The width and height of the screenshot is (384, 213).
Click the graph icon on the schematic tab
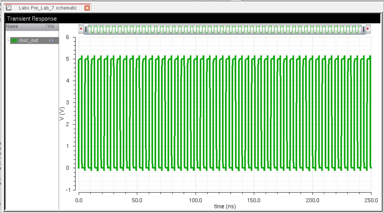pyautogui.click(x=9, y=8)
